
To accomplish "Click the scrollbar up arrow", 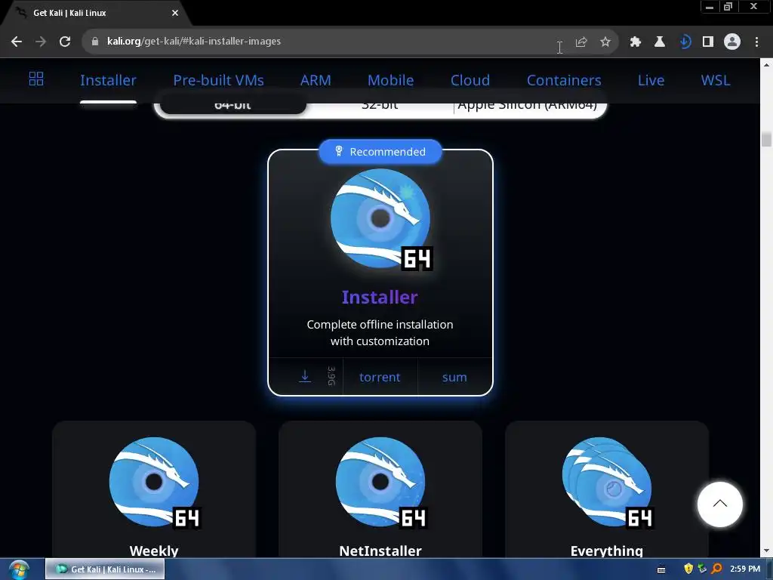I will 766,65.
